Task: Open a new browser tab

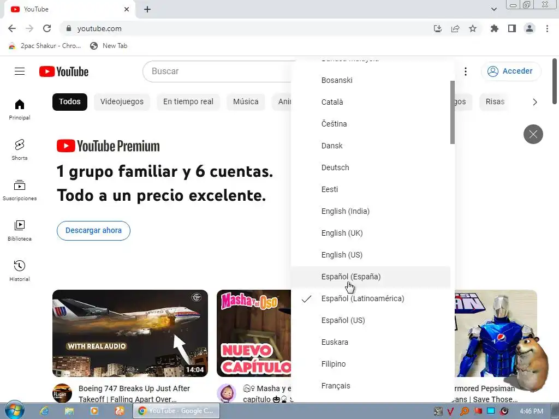Action: tap(147, 10)
